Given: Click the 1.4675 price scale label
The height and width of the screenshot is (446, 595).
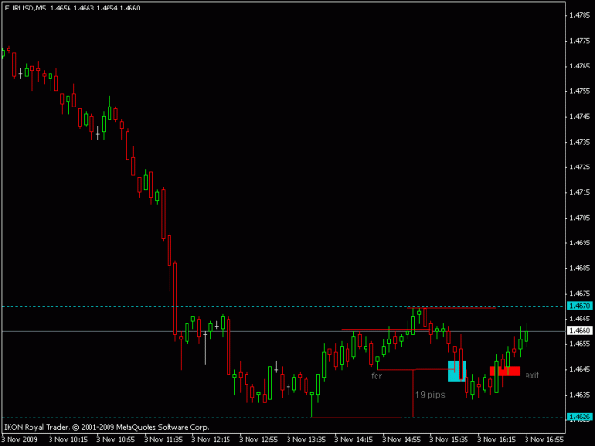Looking at the screenshot, I should 580,293.
